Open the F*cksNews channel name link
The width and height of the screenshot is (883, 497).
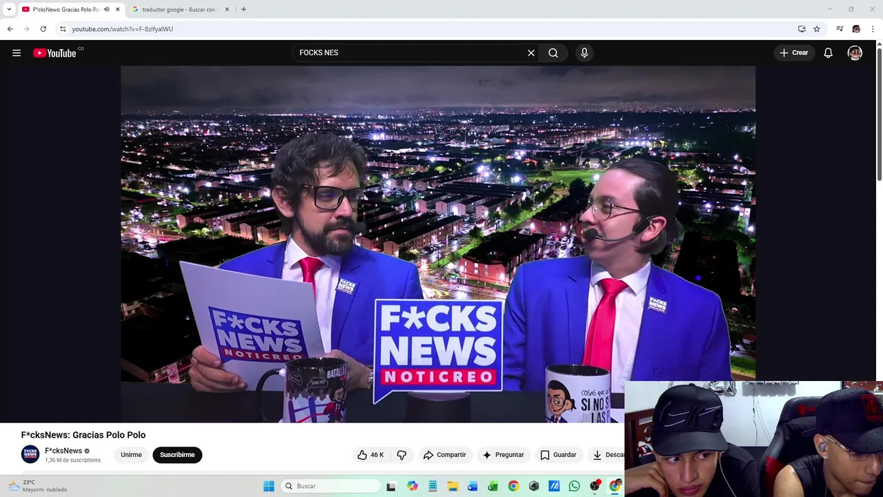click(63, 451)
